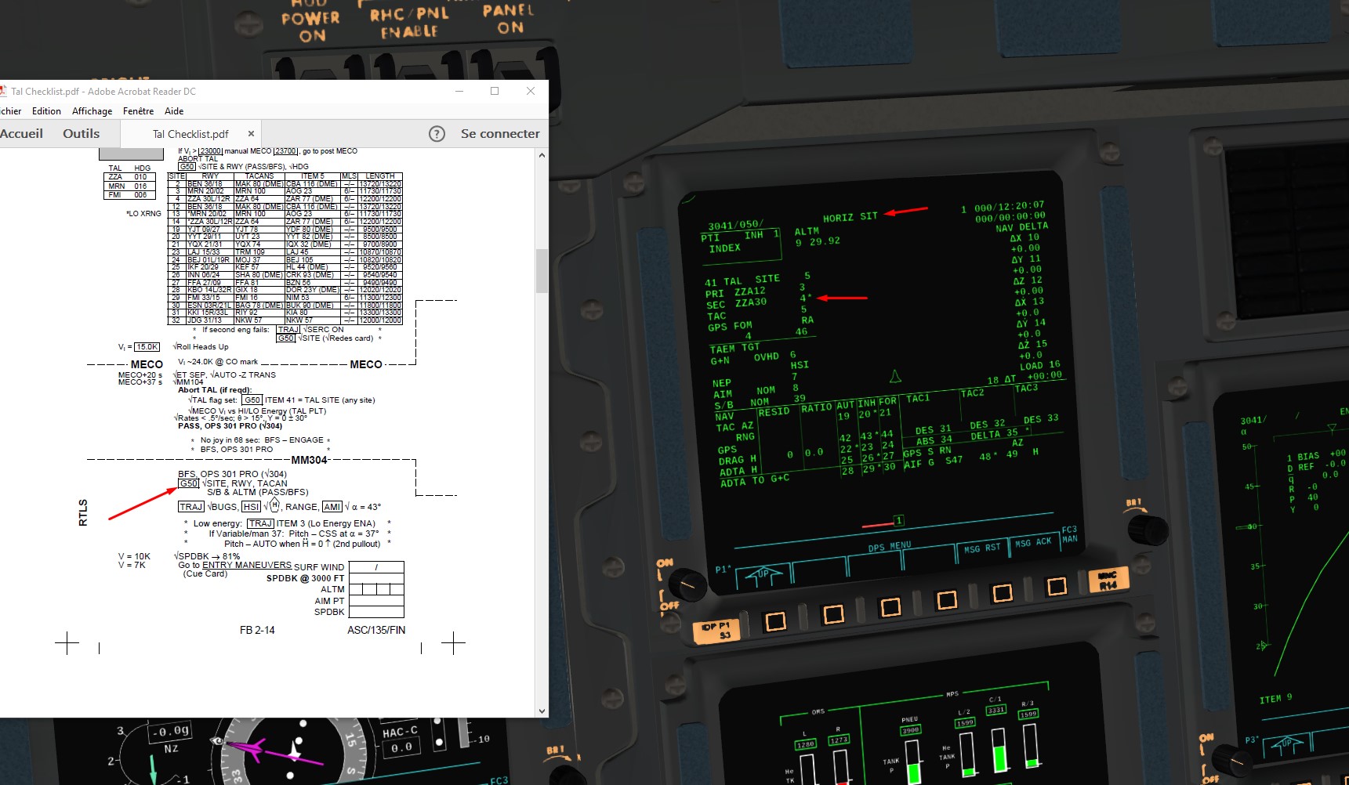Open the Fenêtre menu
This screenshot has height=785, width=1349.
[138, 111]
